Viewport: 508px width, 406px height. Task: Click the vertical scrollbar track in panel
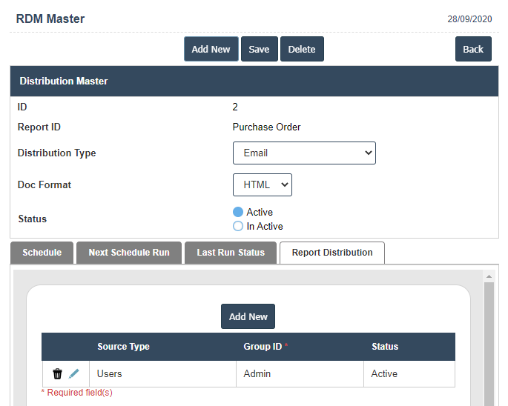pyautogui.click(x=489, y=341)
